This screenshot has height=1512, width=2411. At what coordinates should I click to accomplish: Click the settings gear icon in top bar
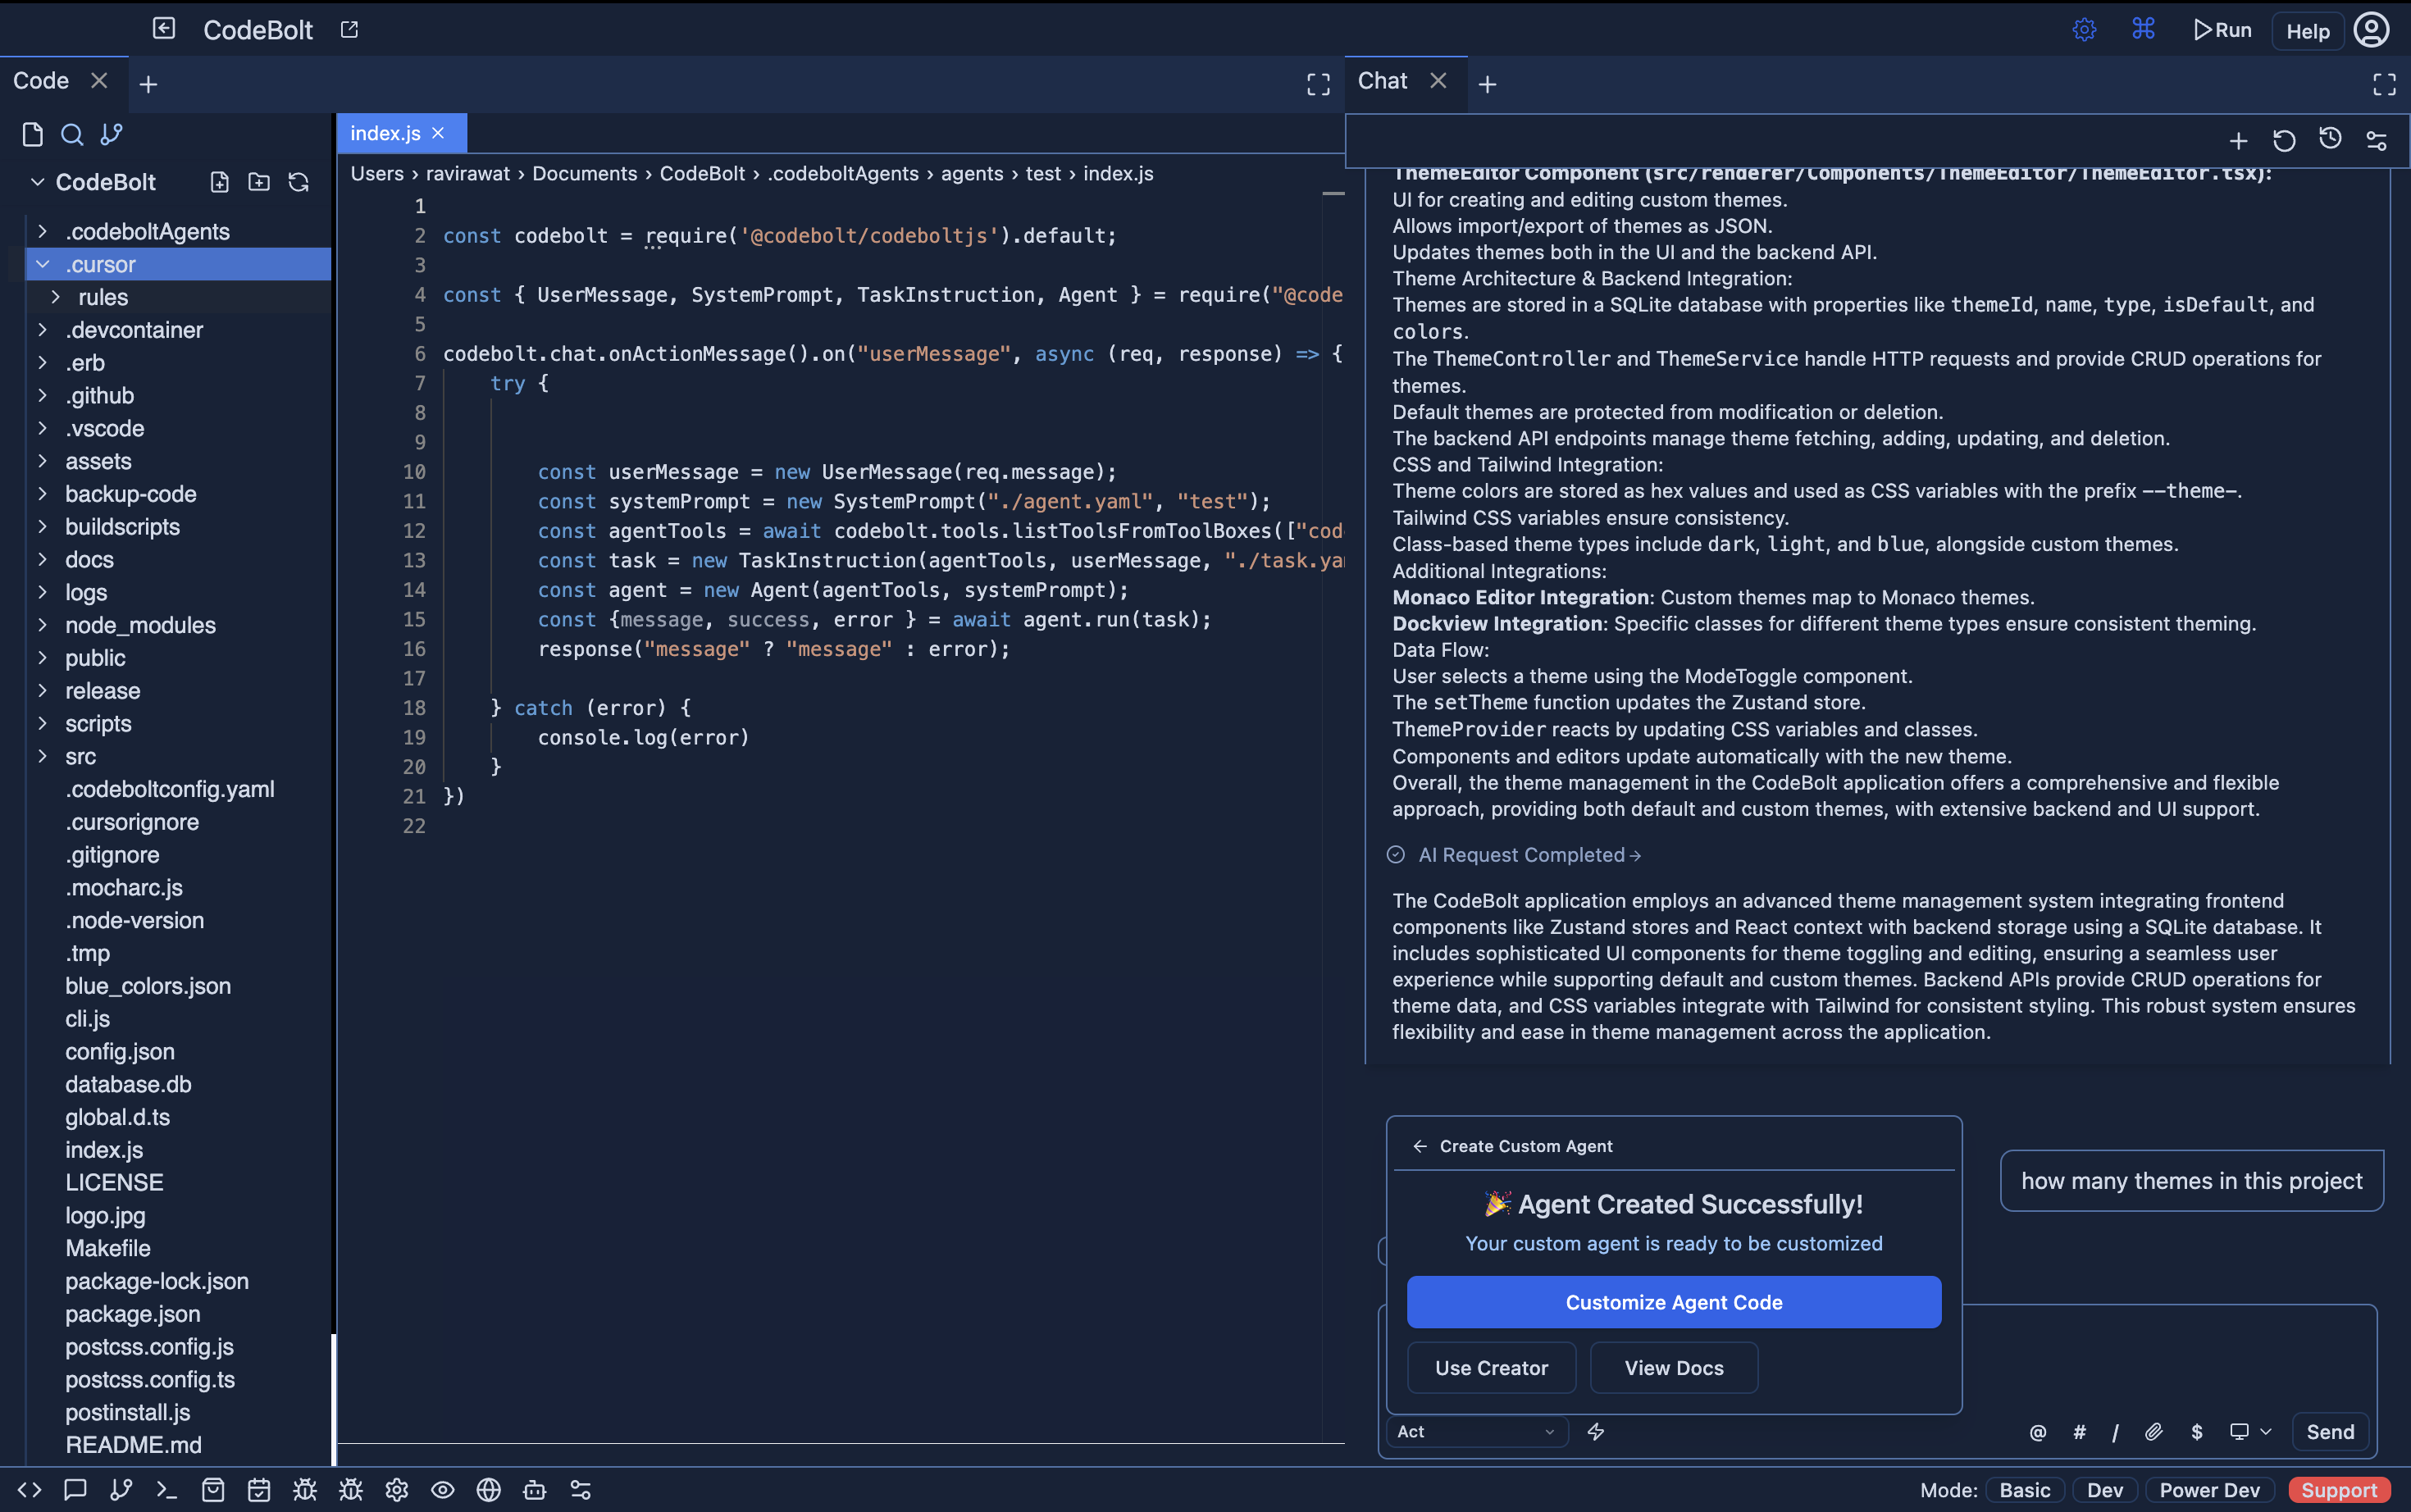[2085, 30]
